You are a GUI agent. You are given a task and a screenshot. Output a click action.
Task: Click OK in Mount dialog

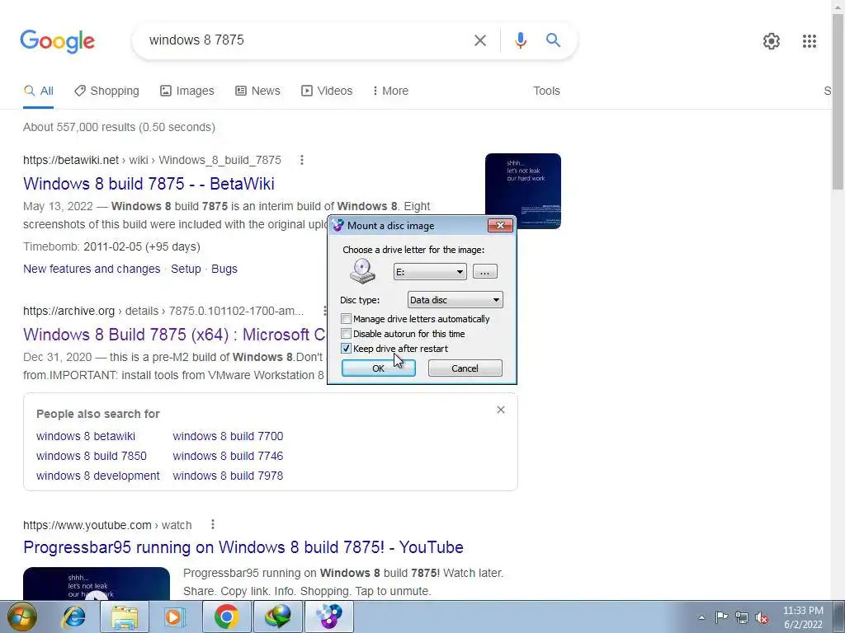point(378,368)
